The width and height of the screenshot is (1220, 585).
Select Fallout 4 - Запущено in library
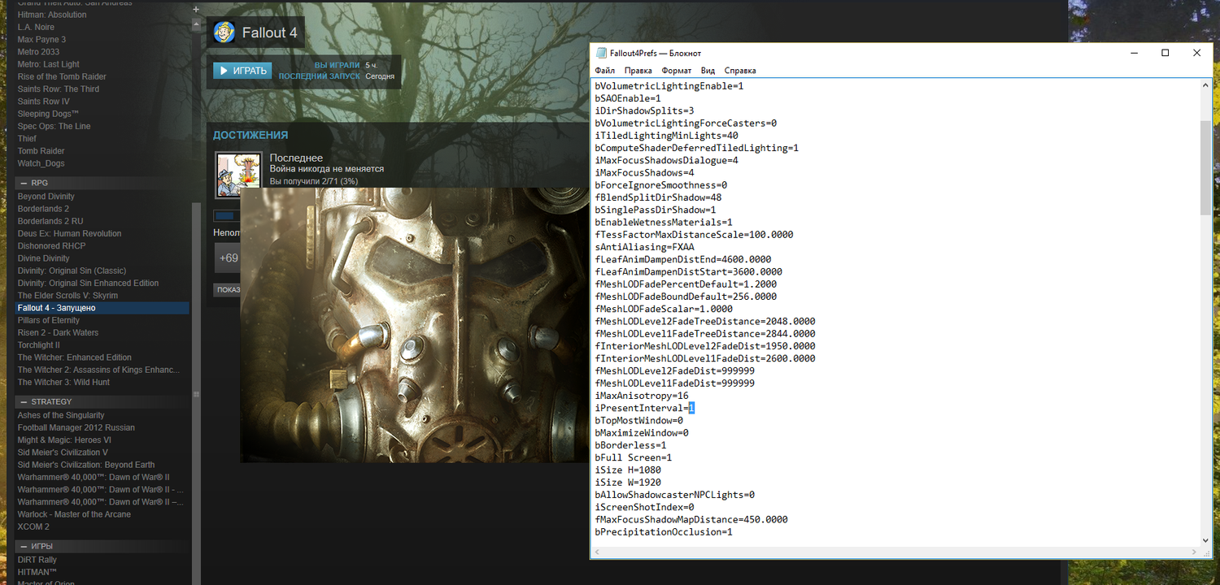[x=102, y=308]
